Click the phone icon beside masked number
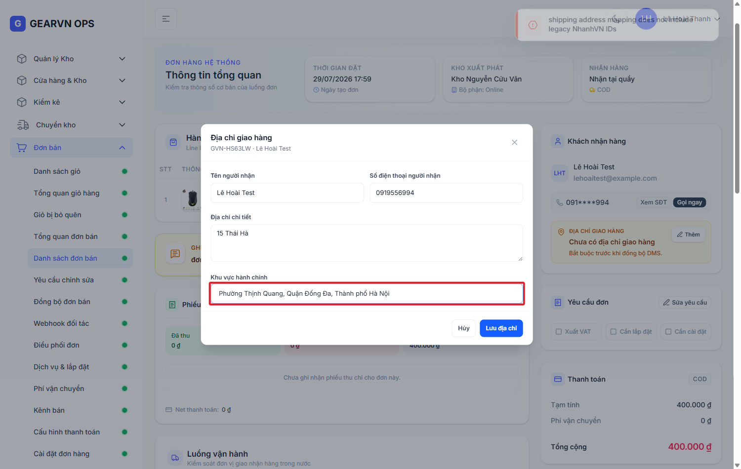Screen dimensions: 741x469 pyautogui.click(x=560, y=202)
